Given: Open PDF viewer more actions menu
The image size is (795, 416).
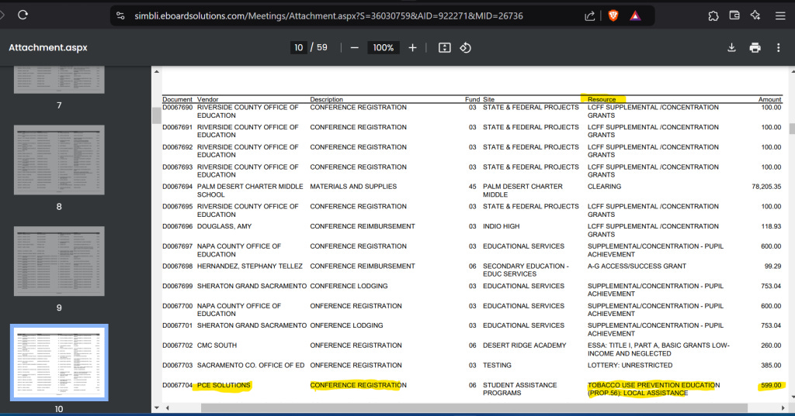Looking at the screenshot, I should point(778,47).
